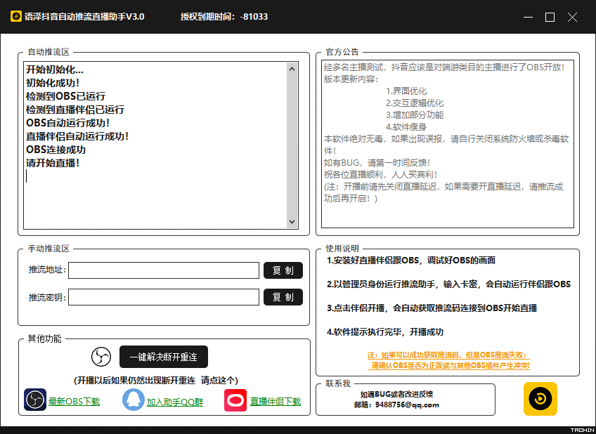This screenshot has width=596, height=434.
Task: Click the scrollbar down arrow in 自动推流区
Action: pos(292,221)
